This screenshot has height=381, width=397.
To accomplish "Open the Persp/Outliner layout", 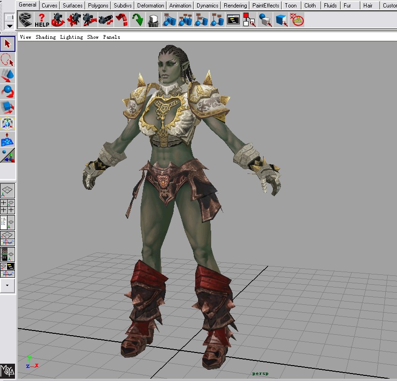I will click(7, 223).
